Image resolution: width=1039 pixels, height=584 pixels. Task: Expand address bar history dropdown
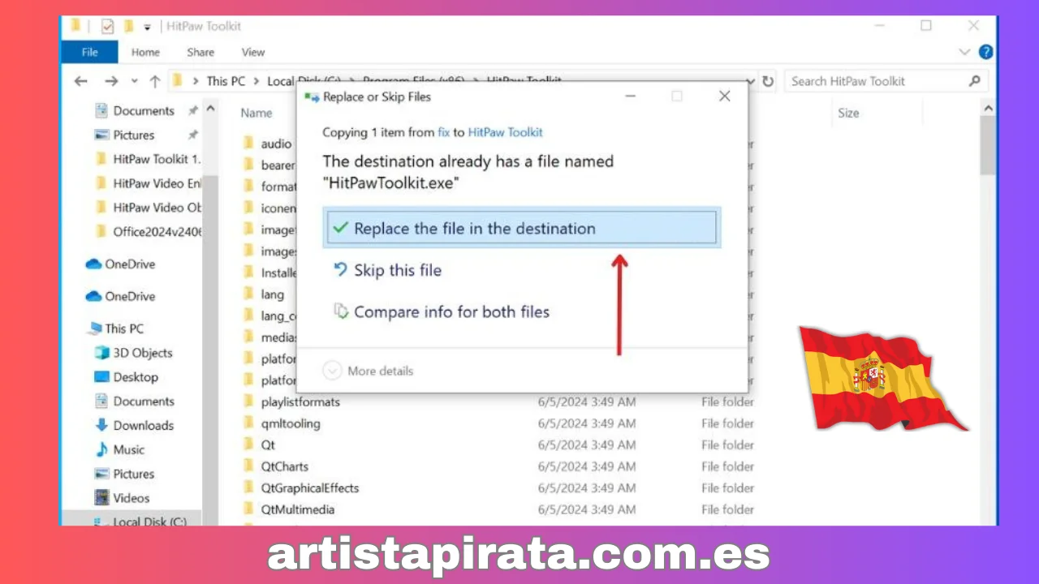(750, 81)
